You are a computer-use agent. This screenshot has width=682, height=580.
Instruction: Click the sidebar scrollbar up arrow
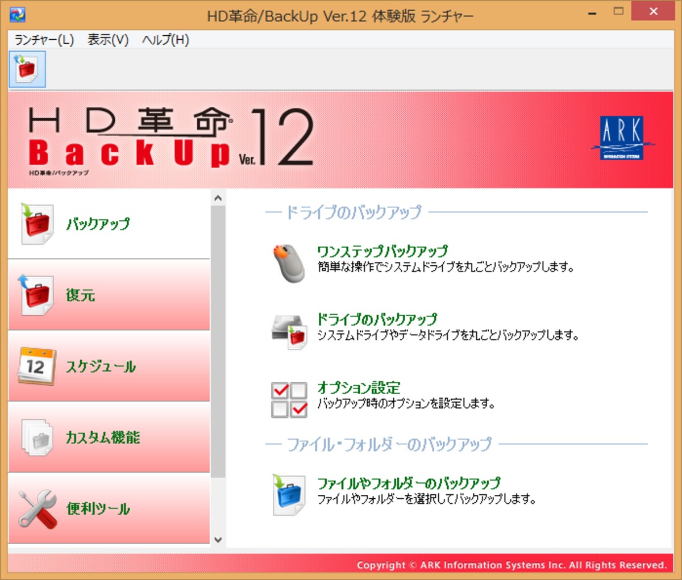[x=218, y=198]
